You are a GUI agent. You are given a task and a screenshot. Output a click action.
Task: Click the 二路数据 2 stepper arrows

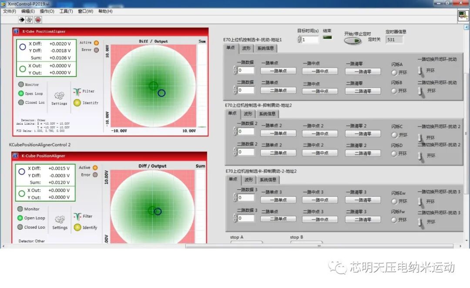tap(235, 152)
